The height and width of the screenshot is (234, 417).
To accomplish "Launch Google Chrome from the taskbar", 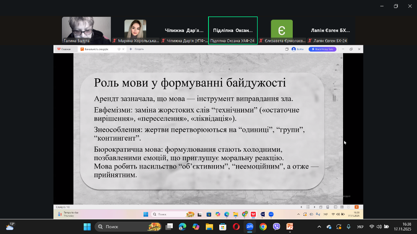I will tap(263, 226).
